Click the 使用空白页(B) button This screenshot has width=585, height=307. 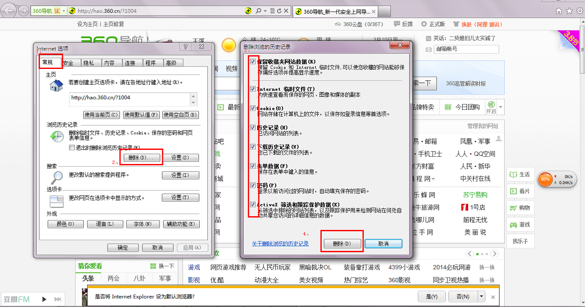coord(180,115)
